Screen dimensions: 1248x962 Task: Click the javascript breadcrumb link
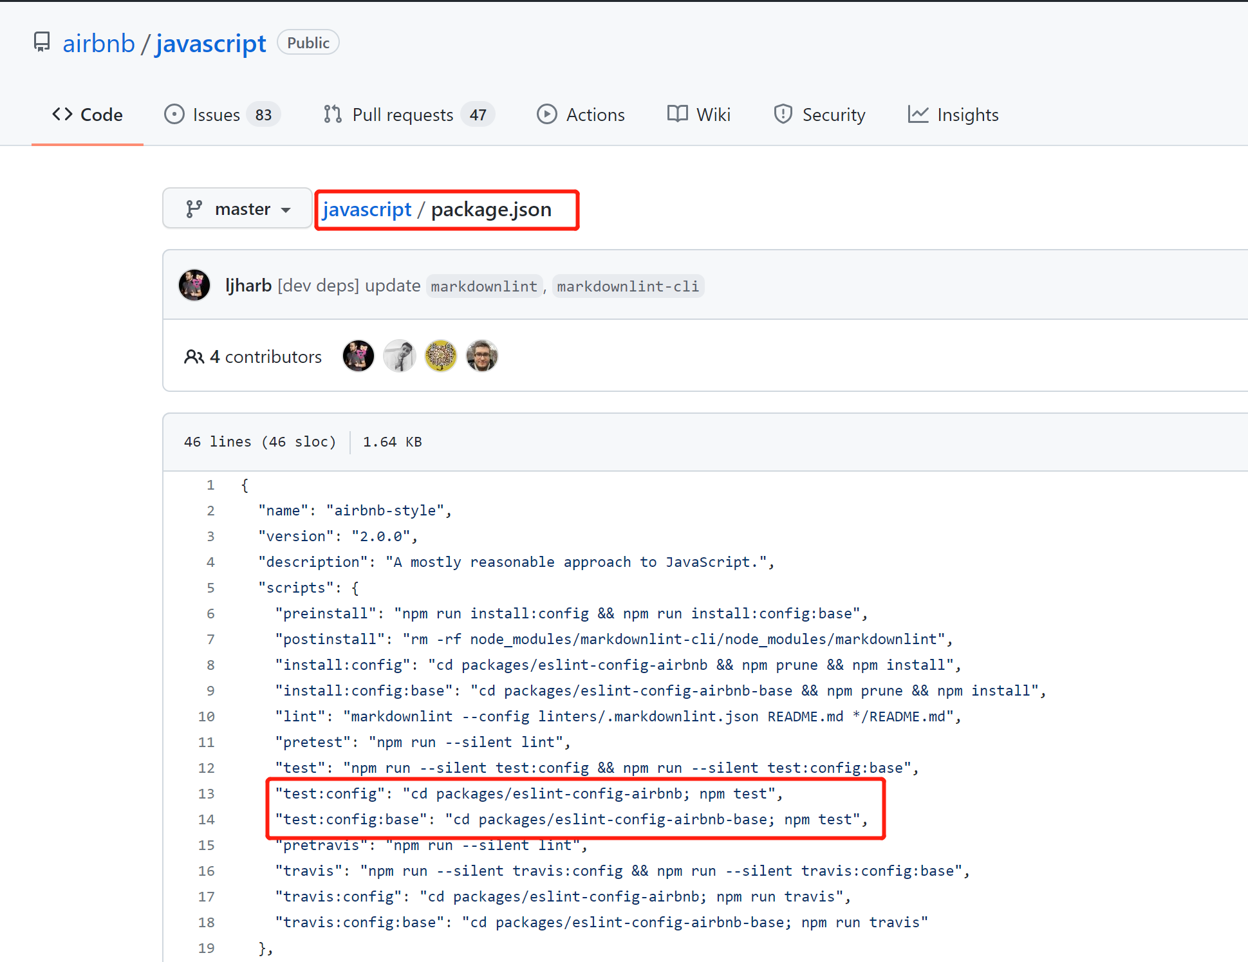click(367, 210)
